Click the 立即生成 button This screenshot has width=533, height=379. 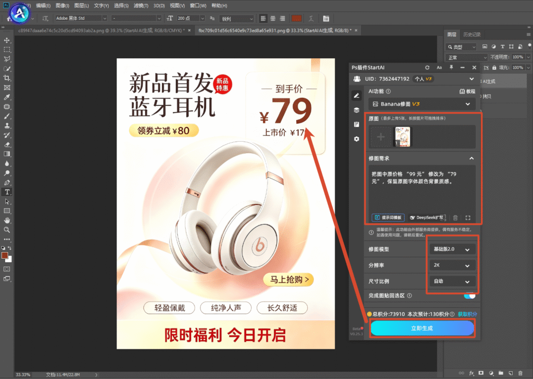tap(422, 329)
